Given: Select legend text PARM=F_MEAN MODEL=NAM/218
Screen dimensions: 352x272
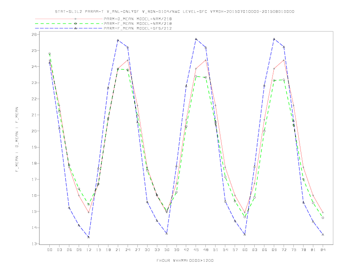Looking at the screenshot, I should point(138,24).
